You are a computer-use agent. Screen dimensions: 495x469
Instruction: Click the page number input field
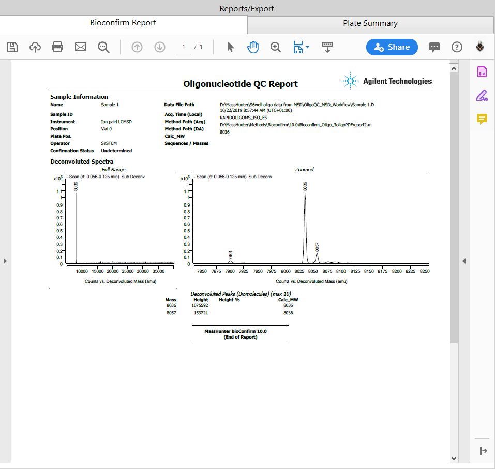(183, 47)
